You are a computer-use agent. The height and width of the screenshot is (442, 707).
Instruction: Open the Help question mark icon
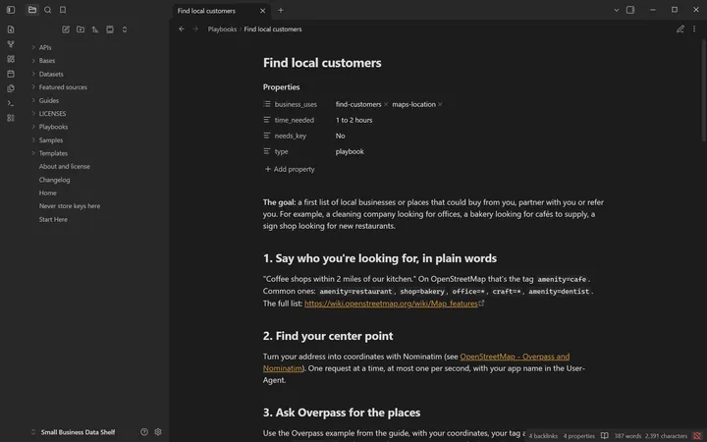(x=143, y=432)
